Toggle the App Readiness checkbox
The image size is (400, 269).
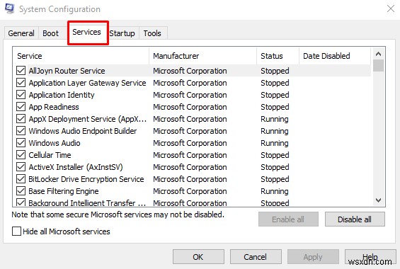(x=21, y=107)
